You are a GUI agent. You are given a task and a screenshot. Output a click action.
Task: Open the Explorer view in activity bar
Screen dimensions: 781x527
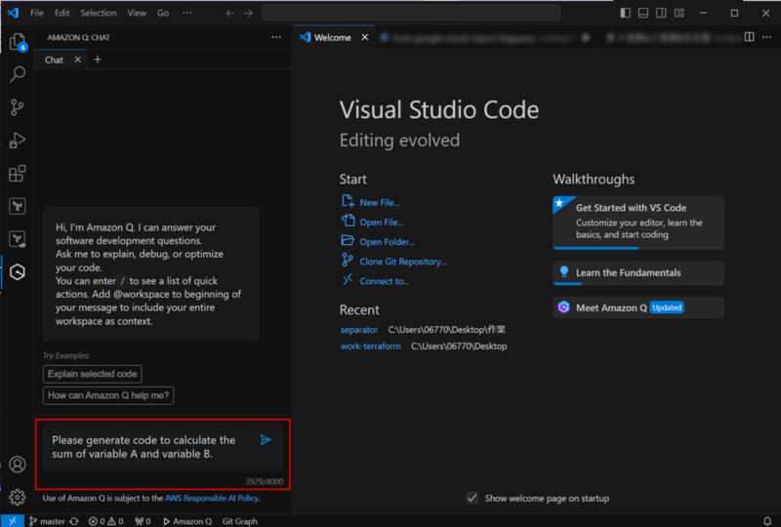coord(17,42)
